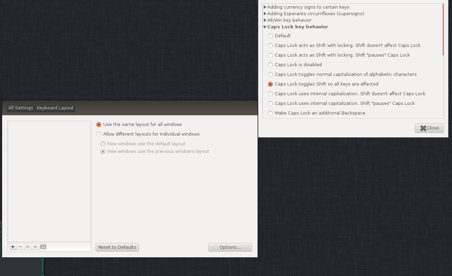Open the Keyboard Layout tab
Viewport: 452px width, 276px height.
[55, 108]
